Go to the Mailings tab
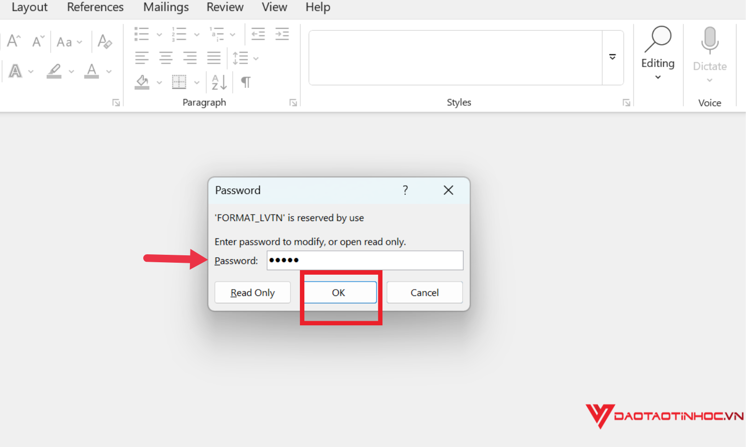This screenshot has width=746, height=447. pos(166,7)
